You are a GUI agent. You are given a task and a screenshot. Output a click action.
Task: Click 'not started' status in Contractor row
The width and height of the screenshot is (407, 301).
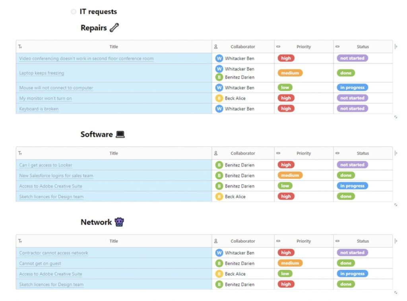pos(352,253)
